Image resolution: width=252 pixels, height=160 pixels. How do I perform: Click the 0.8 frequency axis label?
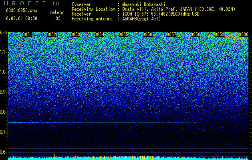click(4, 112)
